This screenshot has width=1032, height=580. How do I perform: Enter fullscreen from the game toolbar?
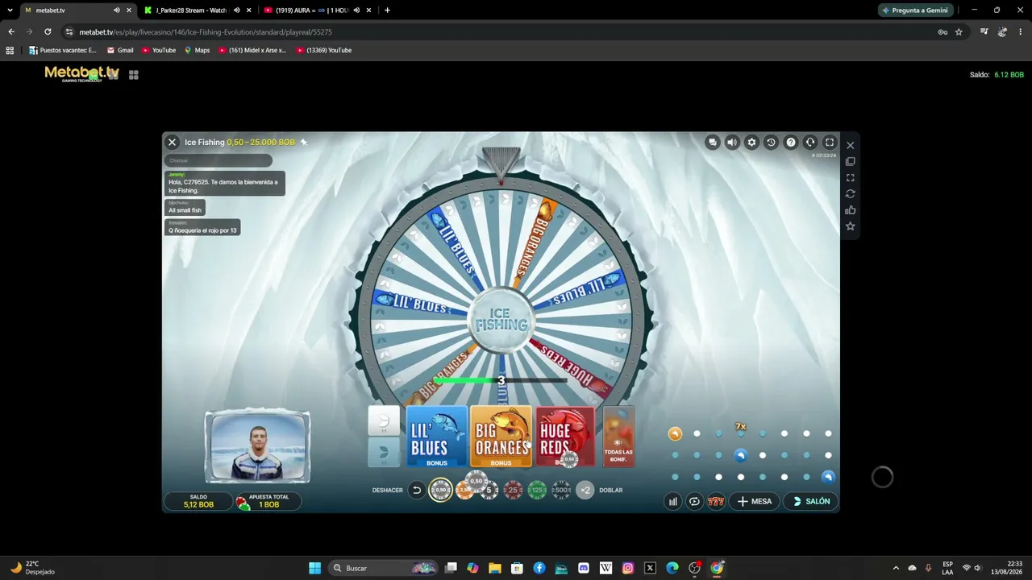830,143
